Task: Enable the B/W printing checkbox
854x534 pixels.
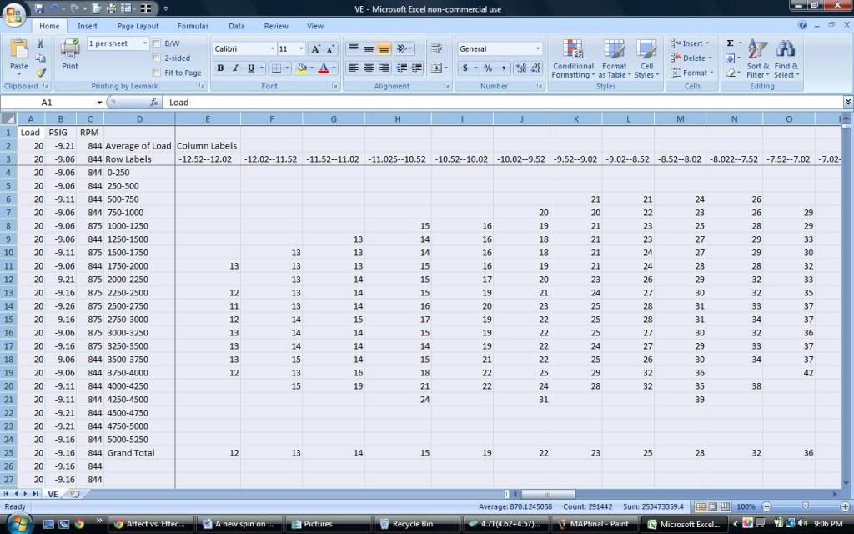Action: (157, 43)
